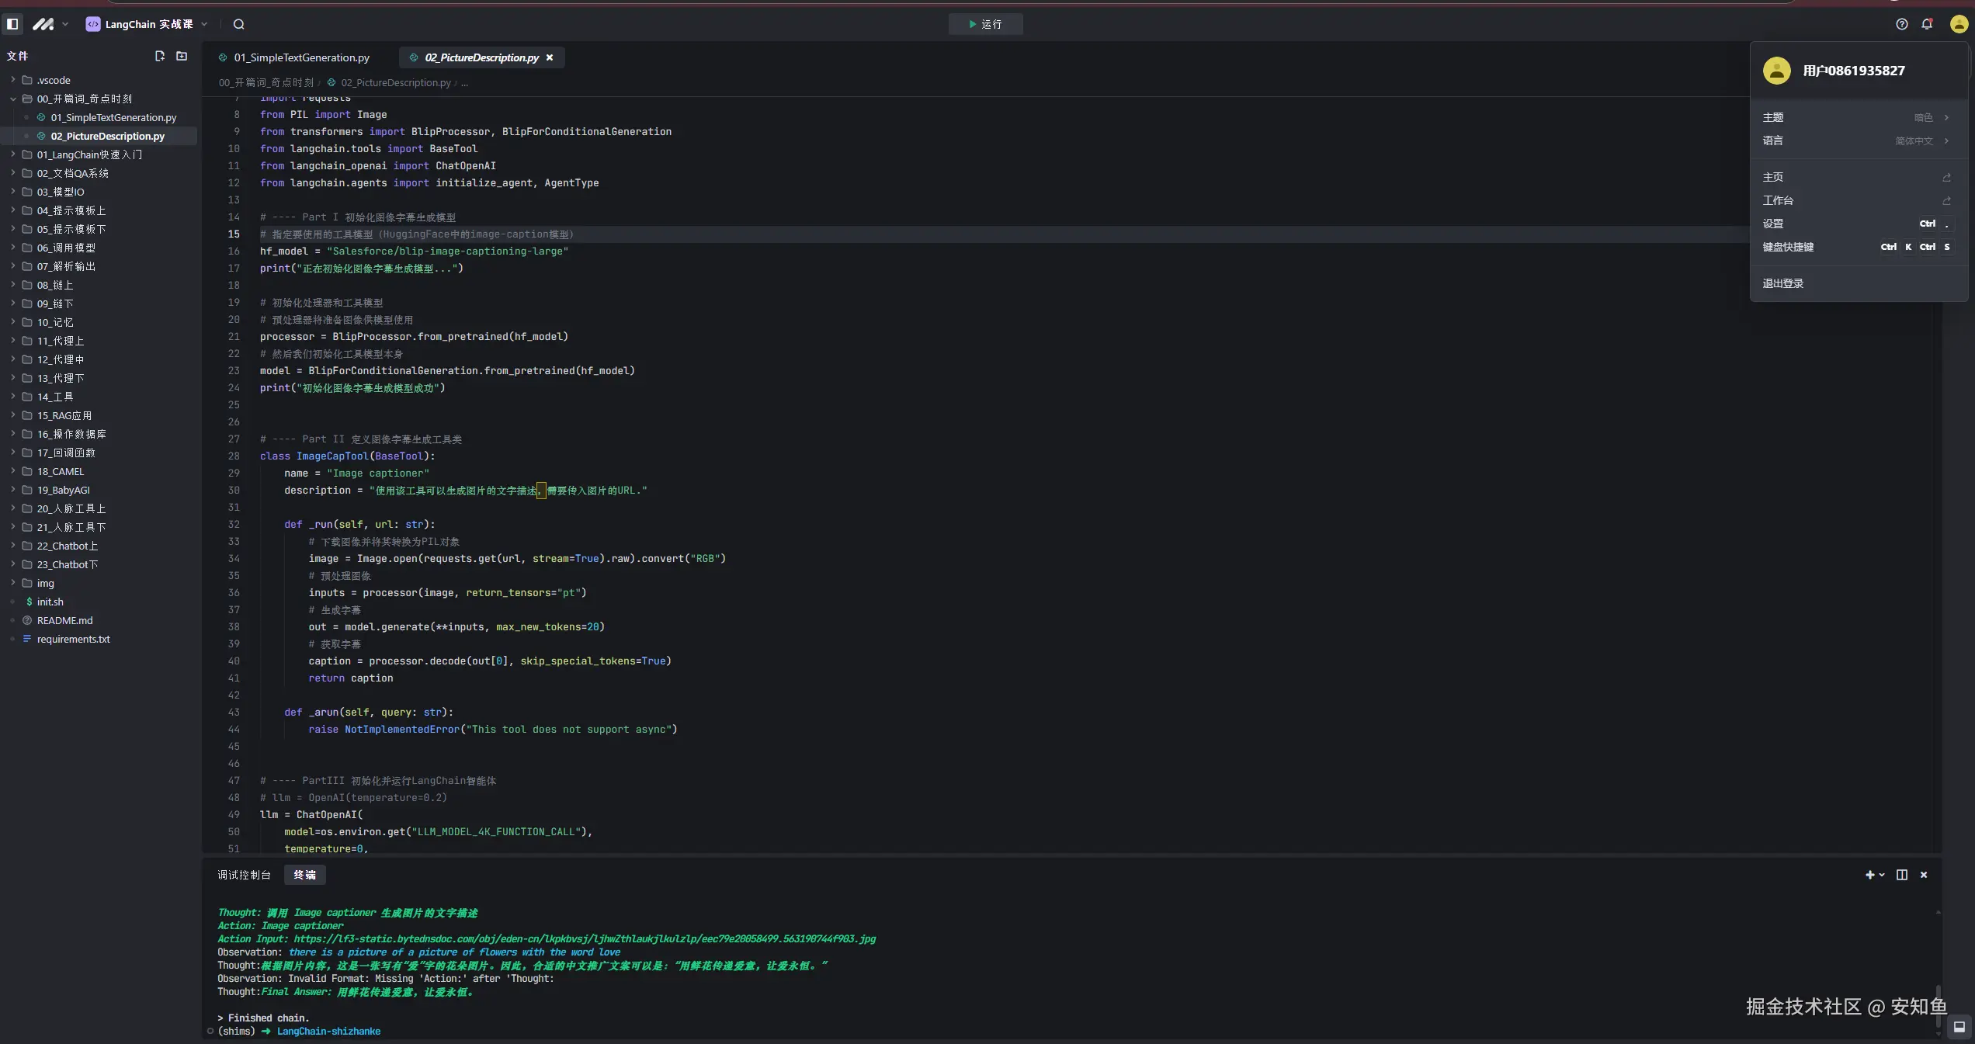Switch to 01_SimpleTextGeneration.py tab
Image resolution: width=1975 pixels, height=1044 pixels.
[301, 57]
